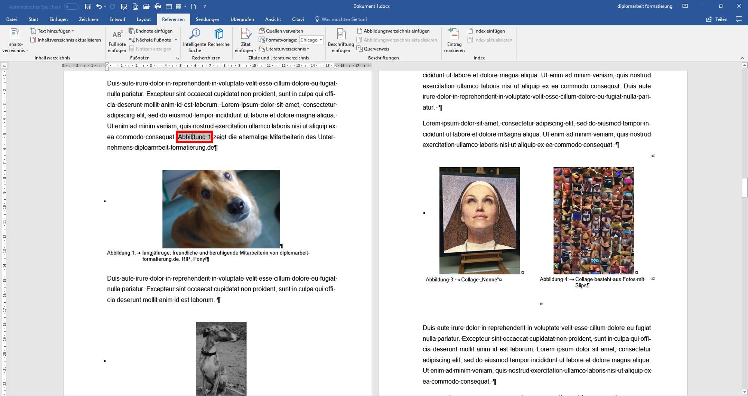Viewport: 748px width, 396px height.
Task: Open the Überprüfen tab
Action: (242, 19)
